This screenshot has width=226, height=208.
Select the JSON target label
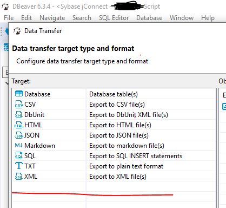32,135
